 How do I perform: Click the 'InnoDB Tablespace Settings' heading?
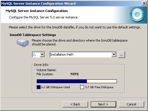[33, 35]
